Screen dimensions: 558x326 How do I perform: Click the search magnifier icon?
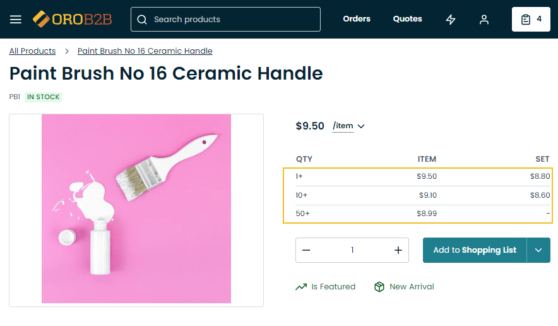point(142,20)
